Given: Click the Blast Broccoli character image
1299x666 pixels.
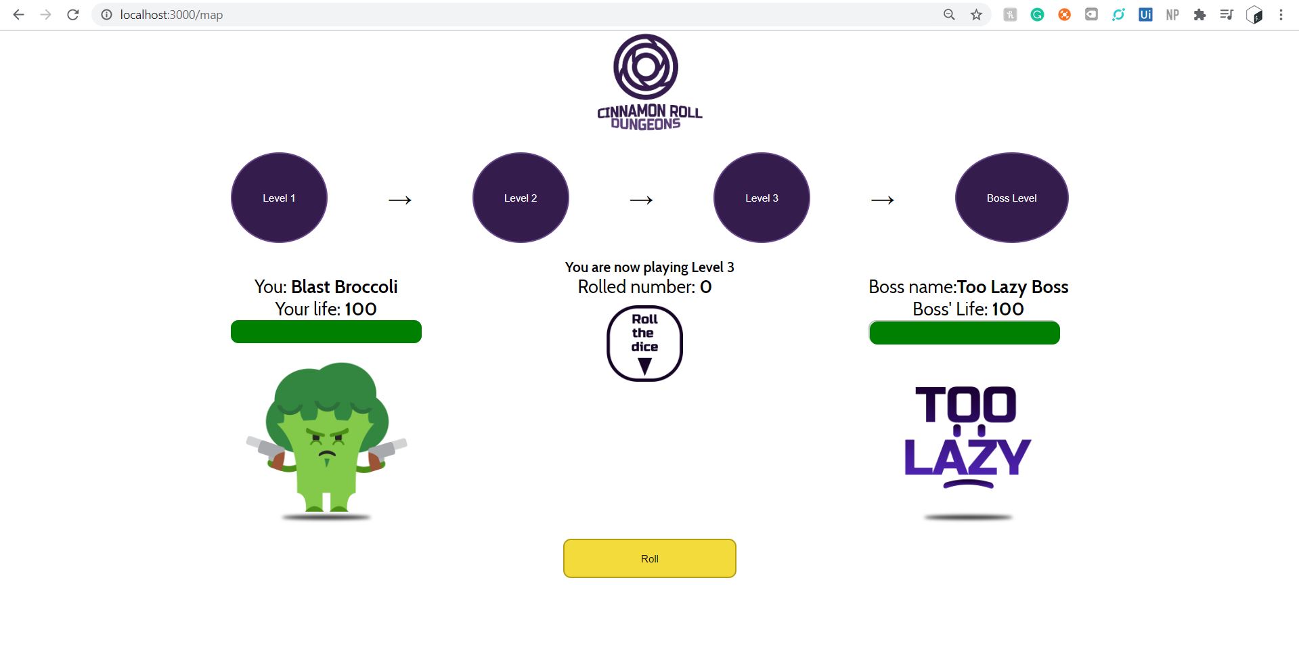Looking at the screenshot, I should point(326,441).
